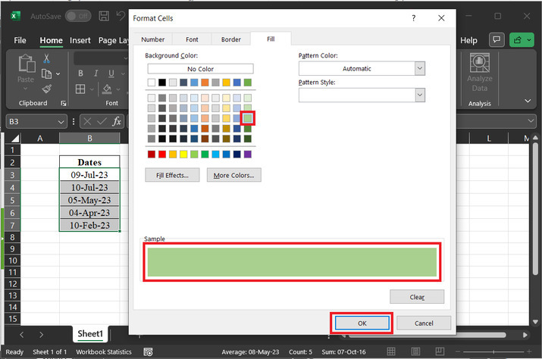Click the Borders grid icon
The width and height of the screenshot is (542, 359).
[x=80, y=89]
